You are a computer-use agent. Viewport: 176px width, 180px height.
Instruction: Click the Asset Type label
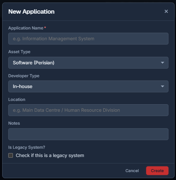pos(19,52)
